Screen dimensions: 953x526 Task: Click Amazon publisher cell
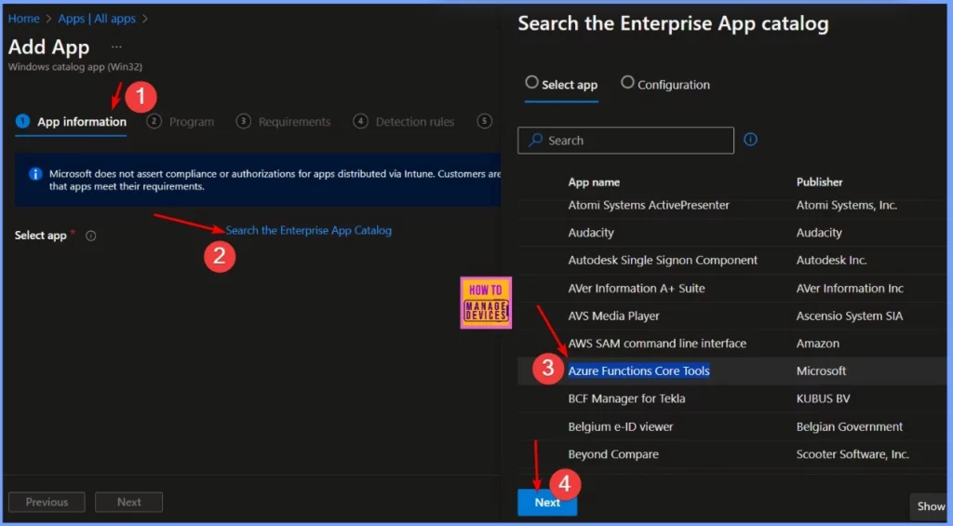coord(817,344)
